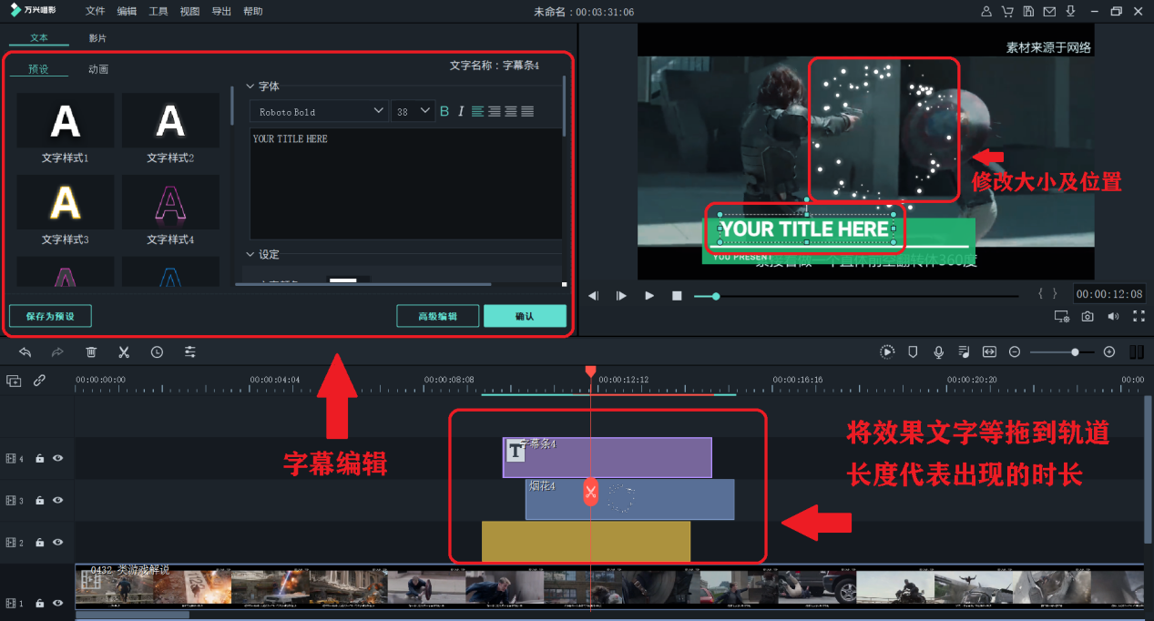
Task: Toggle bold formatting for the title text
Action: [x=444, y=110]
